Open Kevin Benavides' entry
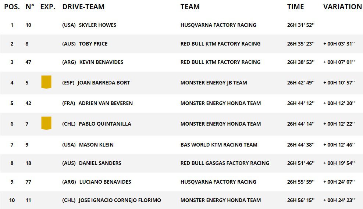 [x=101, y=62]
